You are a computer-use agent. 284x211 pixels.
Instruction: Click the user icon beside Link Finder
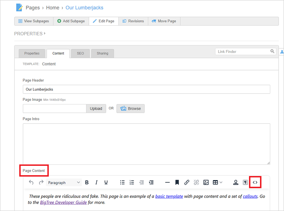281,52
